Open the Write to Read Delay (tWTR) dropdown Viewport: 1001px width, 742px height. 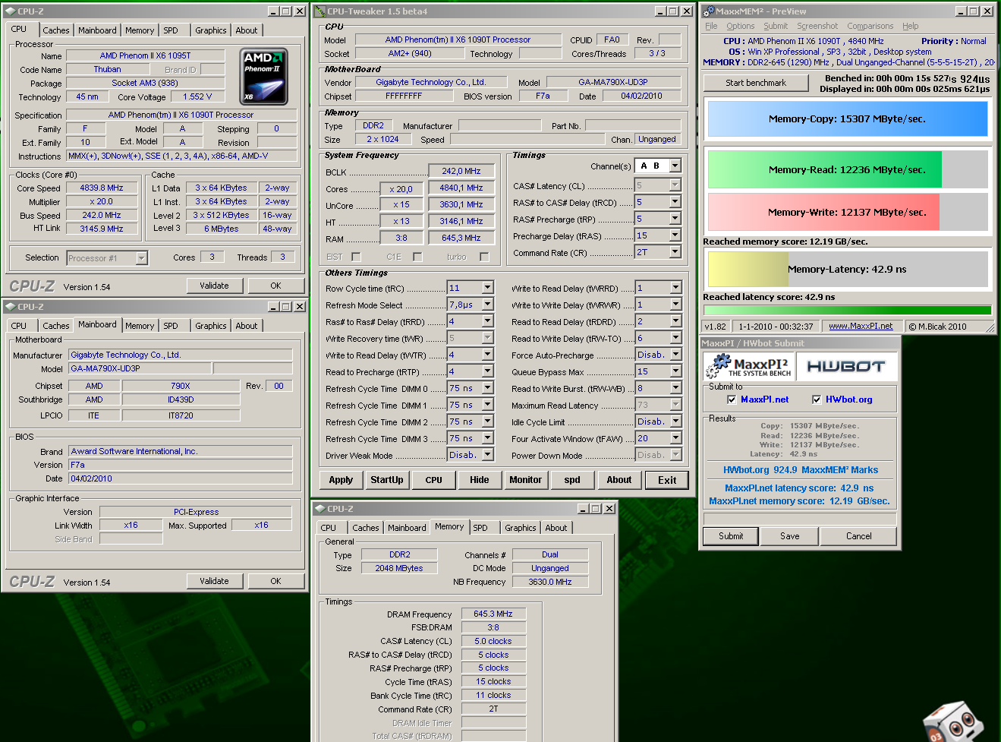coord(488,355)
